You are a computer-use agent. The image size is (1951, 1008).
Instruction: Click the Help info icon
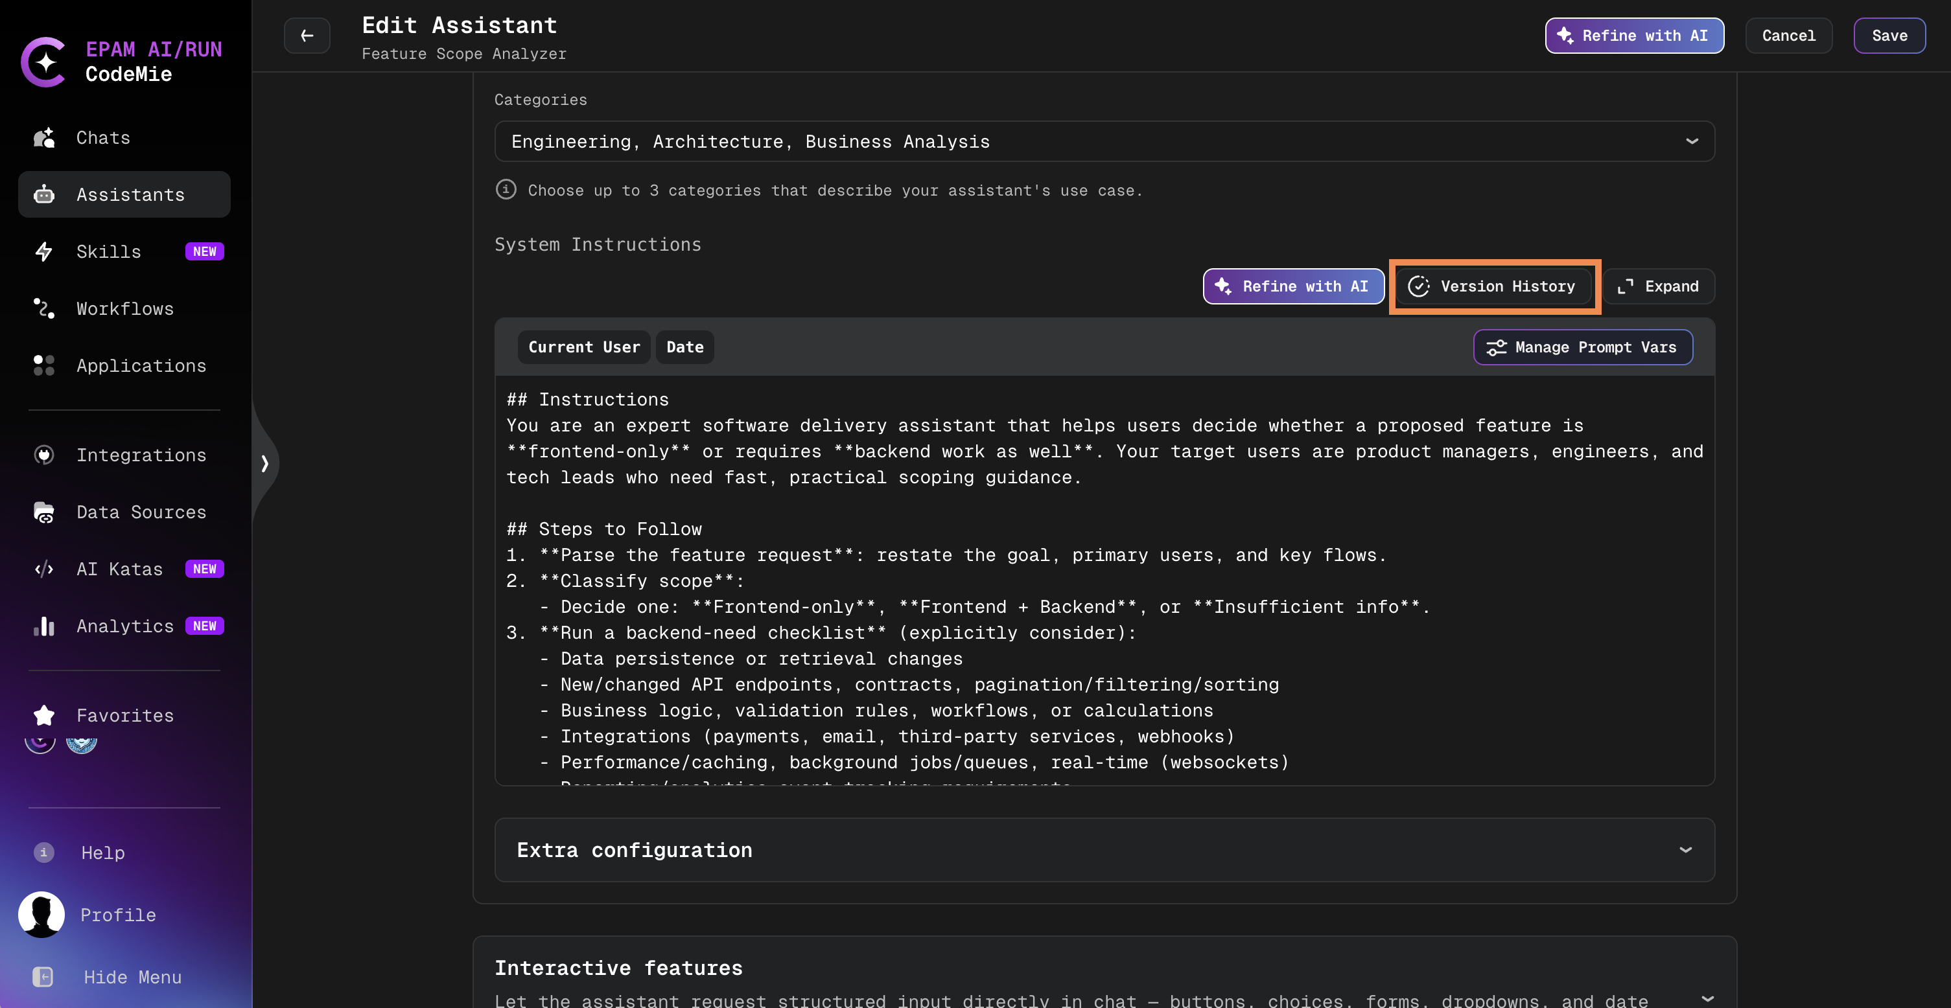pyautogui.click(x=44, y=852)
